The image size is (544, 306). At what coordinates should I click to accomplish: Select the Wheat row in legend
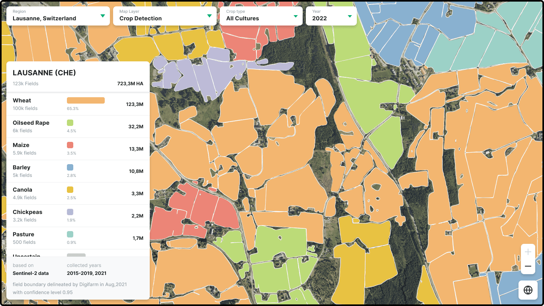click(x=78, y=104)
